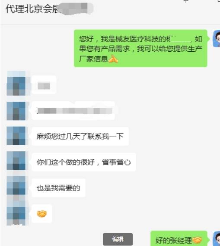Open the avatar next to 也是我需要的

pos(16,185)
